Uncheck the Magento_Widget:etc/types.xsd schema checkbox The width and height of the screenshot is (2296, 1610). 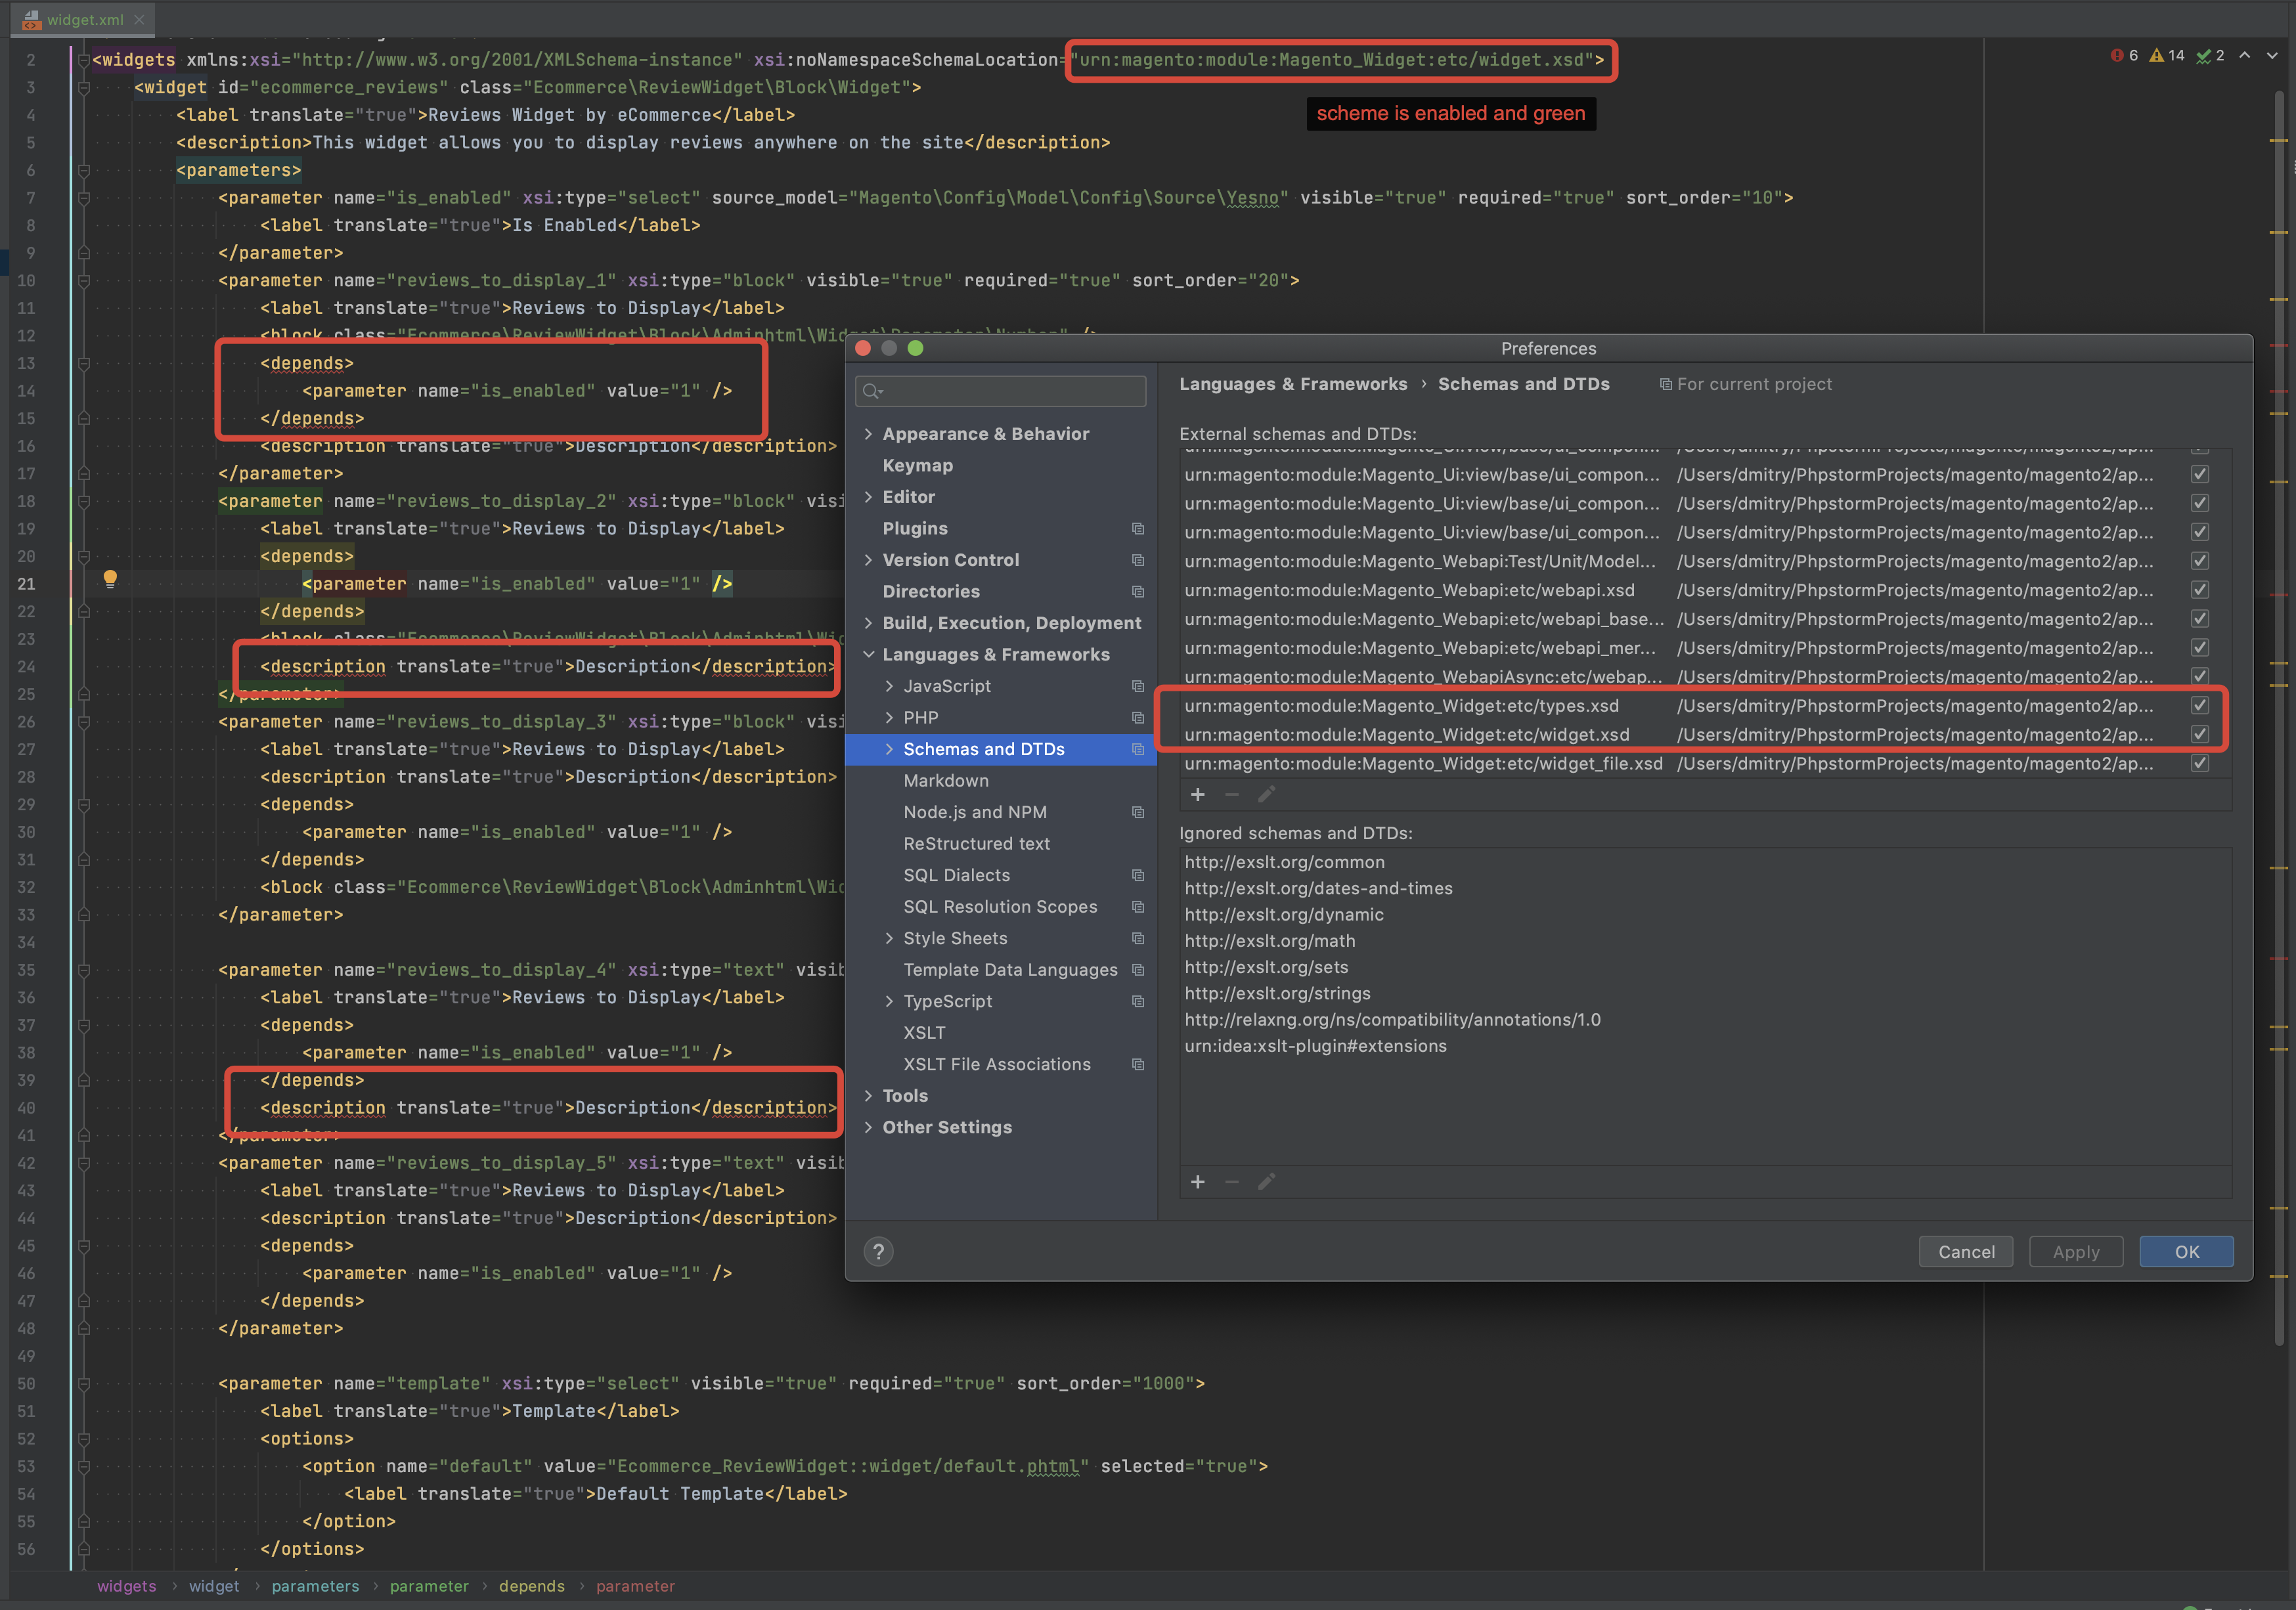[2199, 705]
